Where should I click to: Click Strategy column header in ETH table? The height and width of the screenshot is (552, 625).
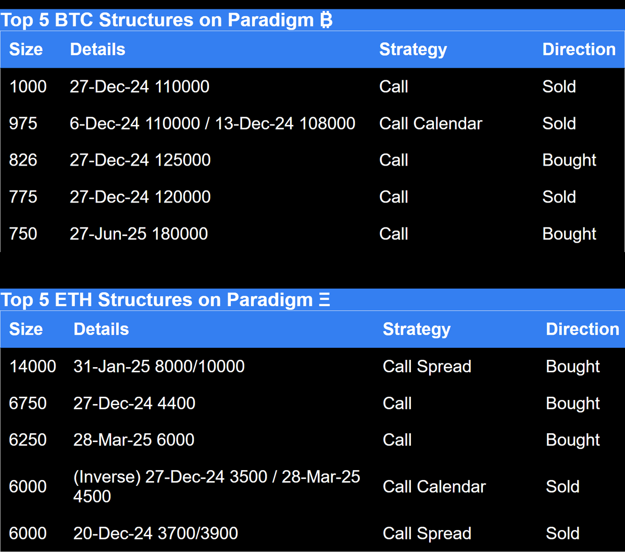tap(417, 329)
